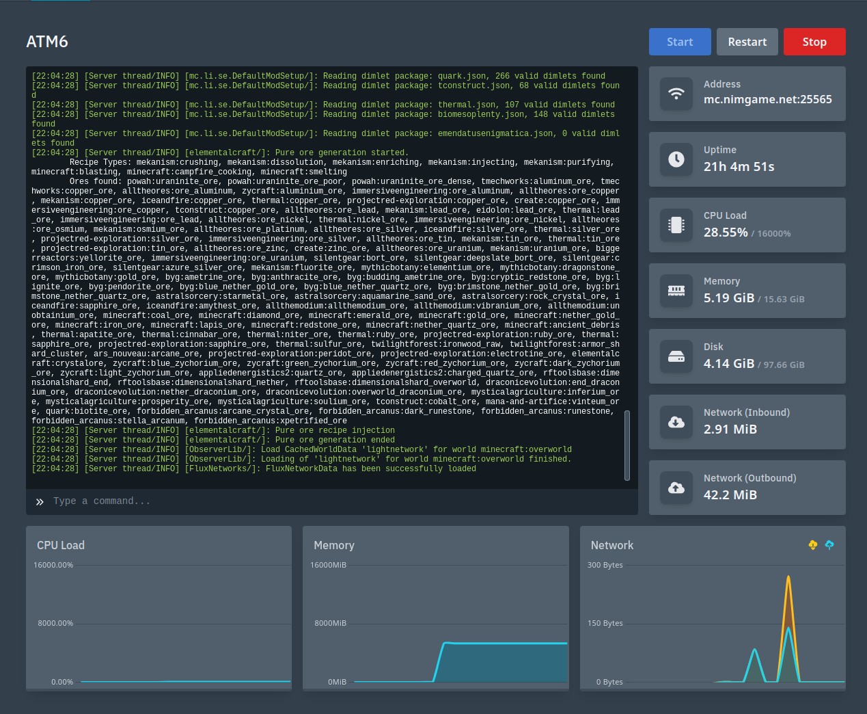Click the wifi icon in the Address card
Screen dimensions: 867x714
click(x=676, y=94)
